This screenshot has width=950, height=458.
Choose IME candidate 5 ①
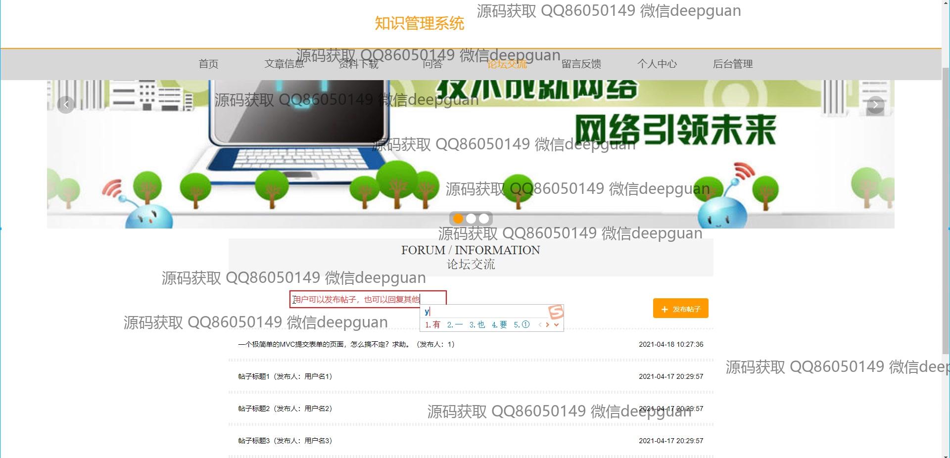pyautogui.click(x=522, y=325)
